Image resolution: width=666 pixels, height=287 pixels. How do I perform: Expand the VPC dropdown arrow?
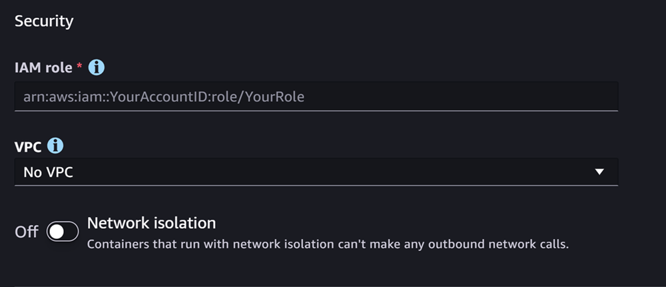tap(599, 172)
